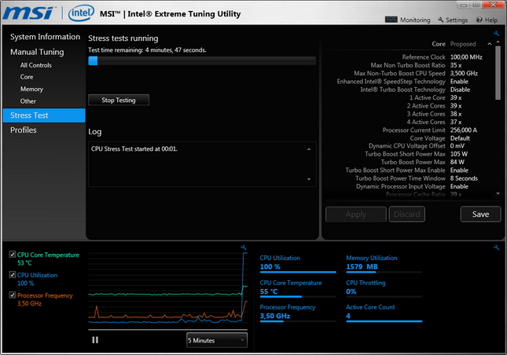This screenshot has width=507, height=355.
Task: Click the wrench icon beside Memory Utilization
Action: coord(496,247)
